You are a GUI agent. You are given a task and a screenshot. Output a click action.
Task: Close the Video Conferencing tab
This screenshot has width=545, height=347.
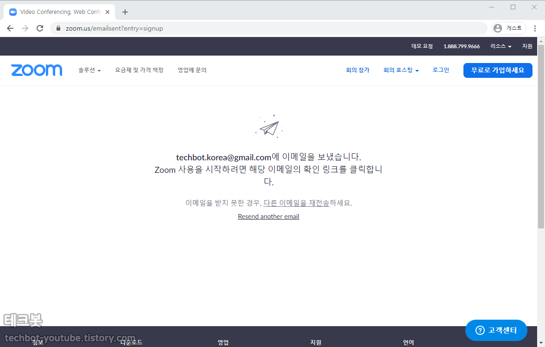(x=108, y=12)
